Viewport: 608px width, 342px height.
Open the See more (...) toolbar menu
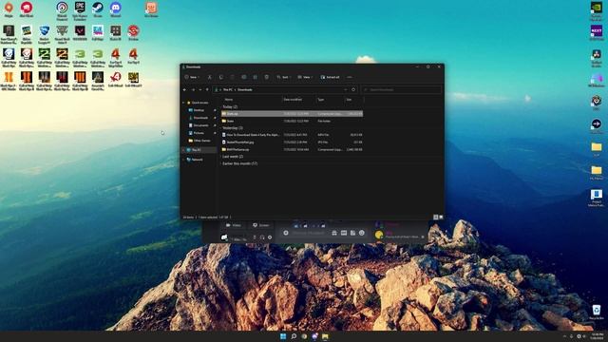coord(350,77)
